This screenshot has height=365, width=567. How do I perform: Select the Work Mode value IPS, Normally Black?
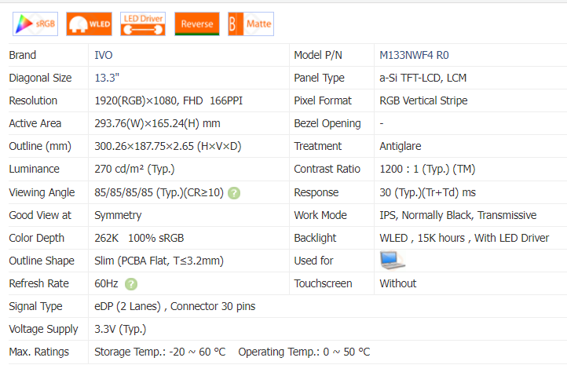[426, 215]
